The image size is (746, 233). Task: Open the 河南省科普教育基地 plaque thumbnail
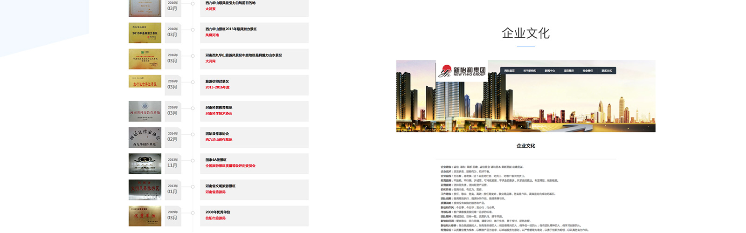pyautogui.click(x=145, y=111)
